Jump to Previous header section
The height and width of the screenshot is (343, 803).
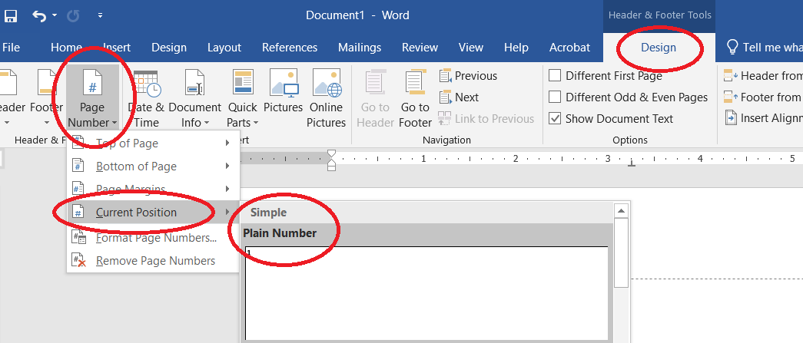coord(468,76)
